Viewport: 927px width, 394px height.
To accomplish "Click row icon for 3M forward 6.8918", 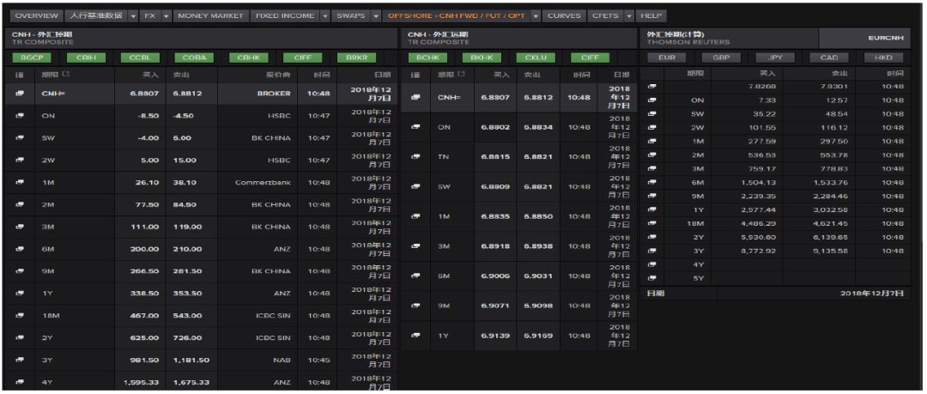I will (415, 245).
